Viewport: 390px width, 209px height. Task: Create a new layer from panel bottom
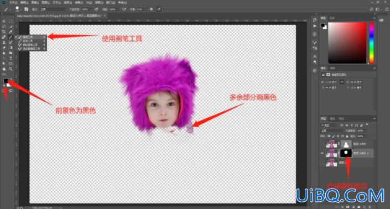(365, 207)
